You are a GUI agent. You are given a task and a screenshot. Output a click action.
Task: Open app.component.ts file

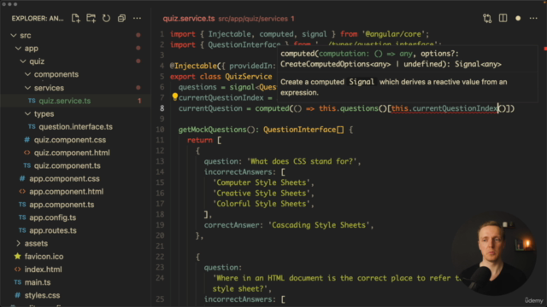click(62, 205)
